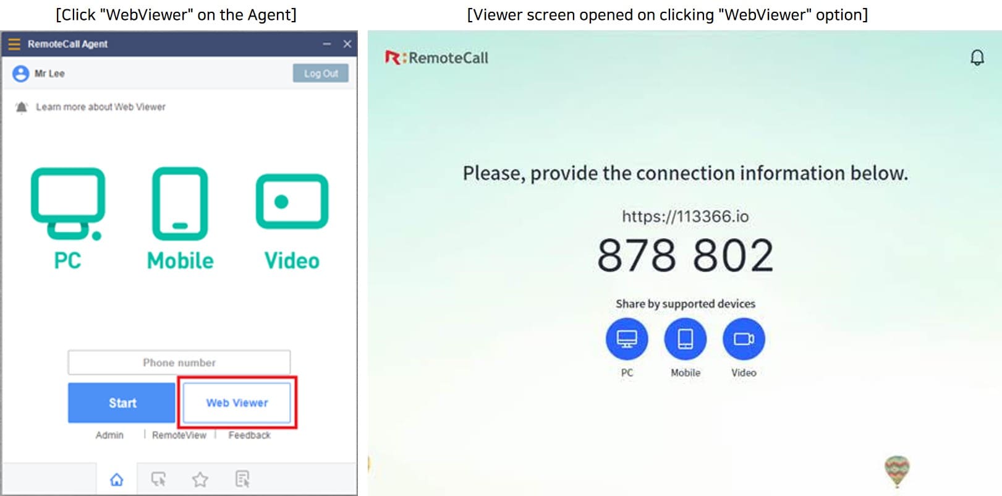1002x496 pixels.
Task: Open the Admin link
Action: tap(109, 435)
